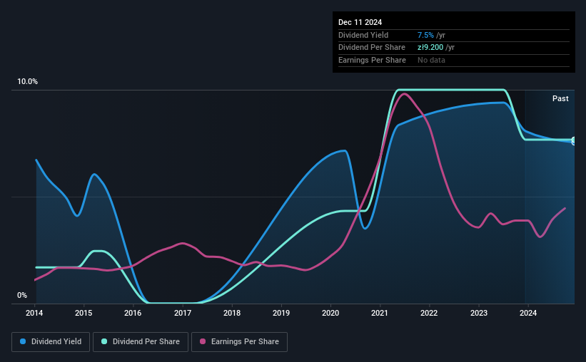This screenshot has height=362, width=586.
Task: Click the 10.0% y-axis label
Action: click(x=27, y=82)
